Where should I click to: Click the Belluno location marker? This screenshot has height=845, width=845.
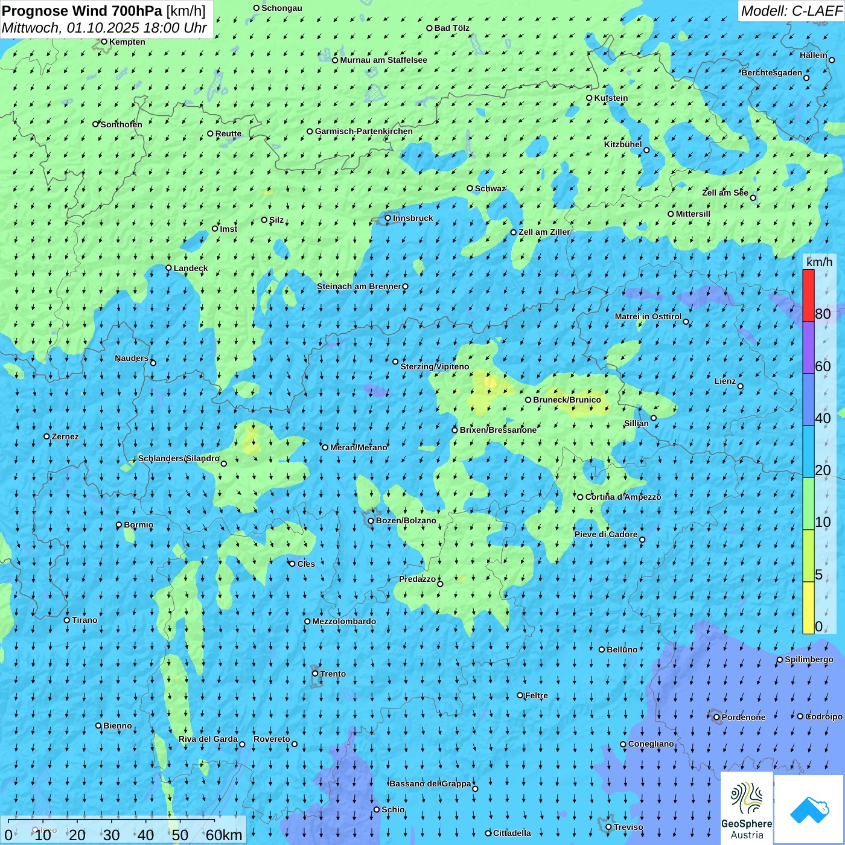click(602, 649)
